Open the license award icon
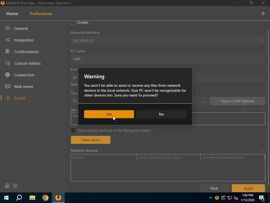The image size is (270, 203). [x=7, y=186]
